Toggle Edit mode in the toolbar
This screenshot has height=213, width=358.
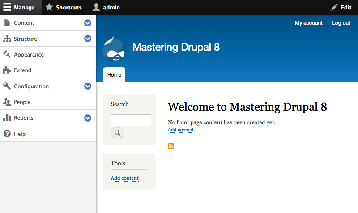click(341, 7)
